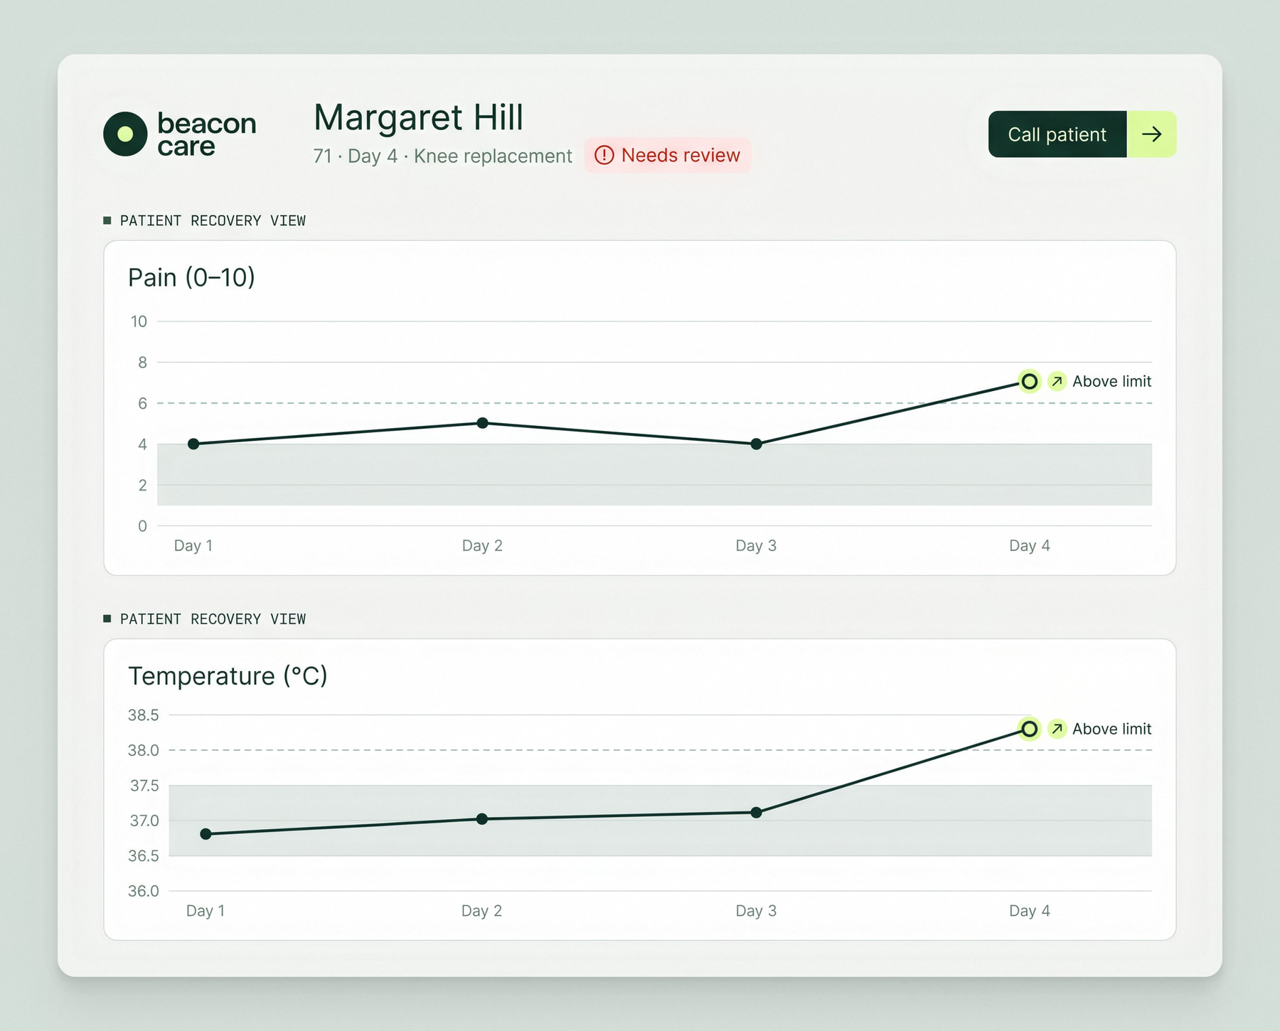
Task: Click the 'Day 4' axis label in Pain chart
Action: [x=1029, y=545]
